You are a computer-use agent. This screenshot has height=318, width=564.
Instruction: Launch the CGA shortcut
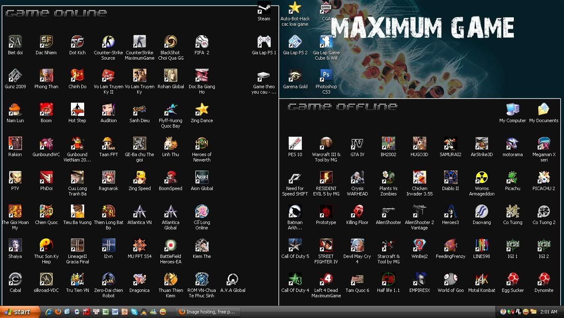[x=326, y=8]
